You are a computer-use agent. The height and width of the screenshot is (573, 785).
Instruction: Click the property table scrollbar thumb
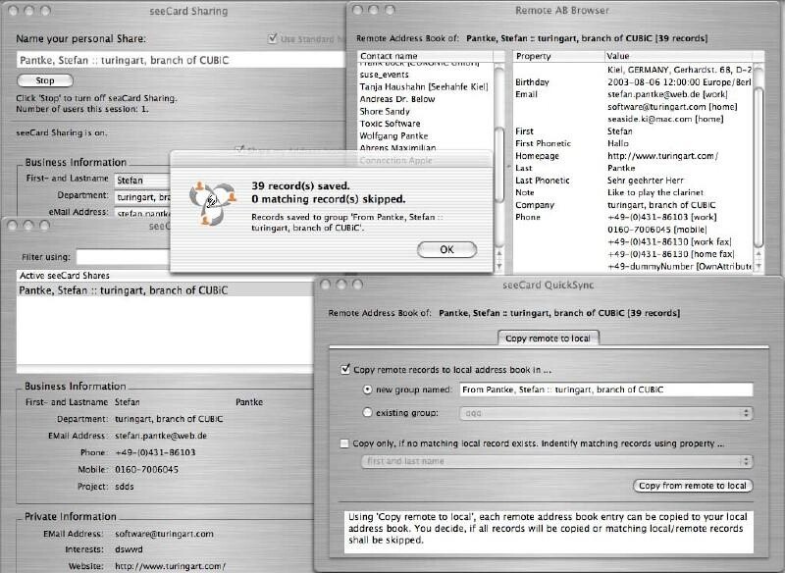coord(758,168)
